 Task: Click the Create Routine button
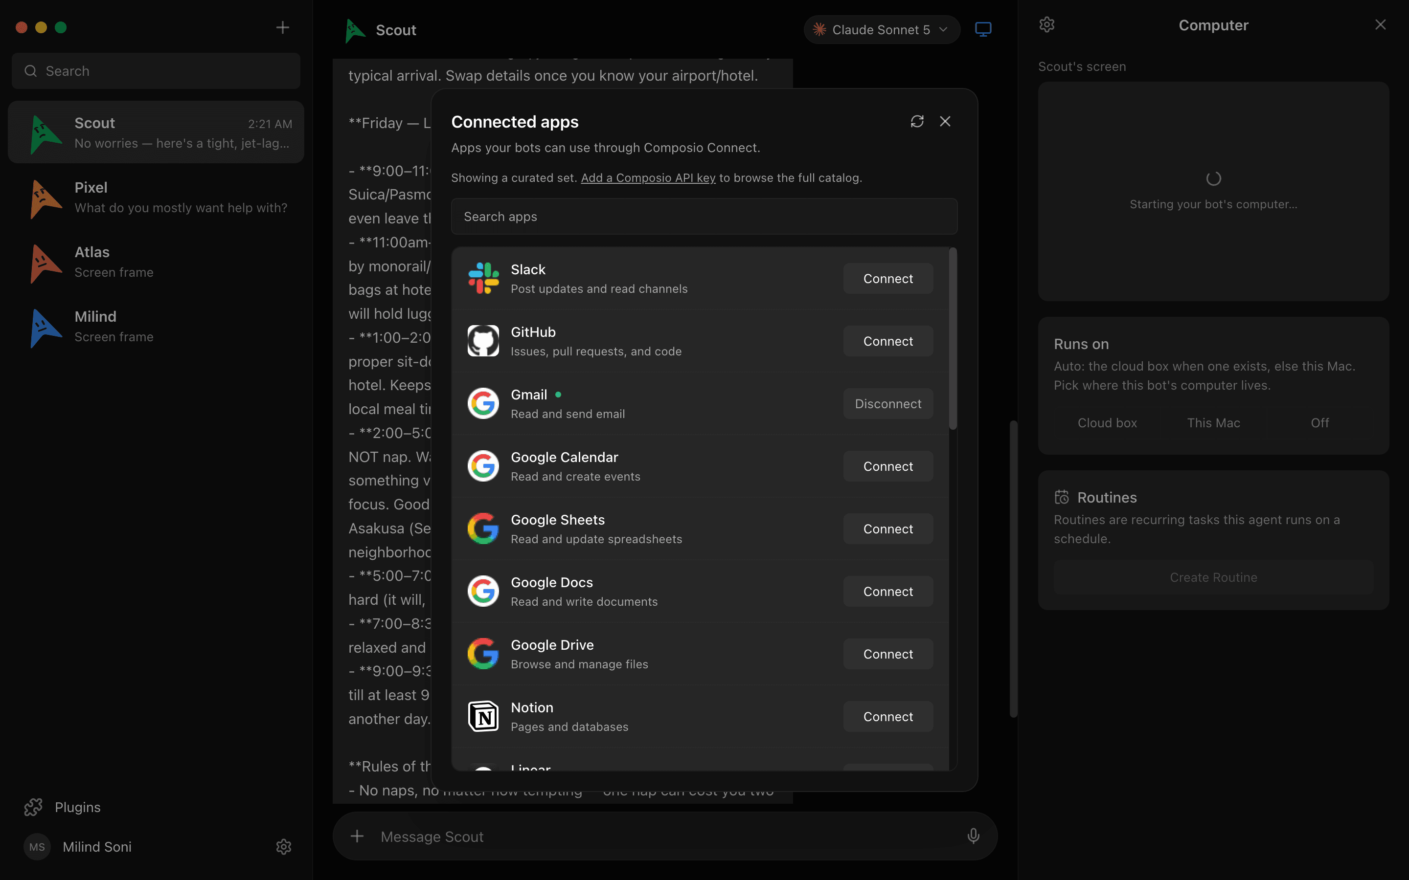click(1213, 577)
